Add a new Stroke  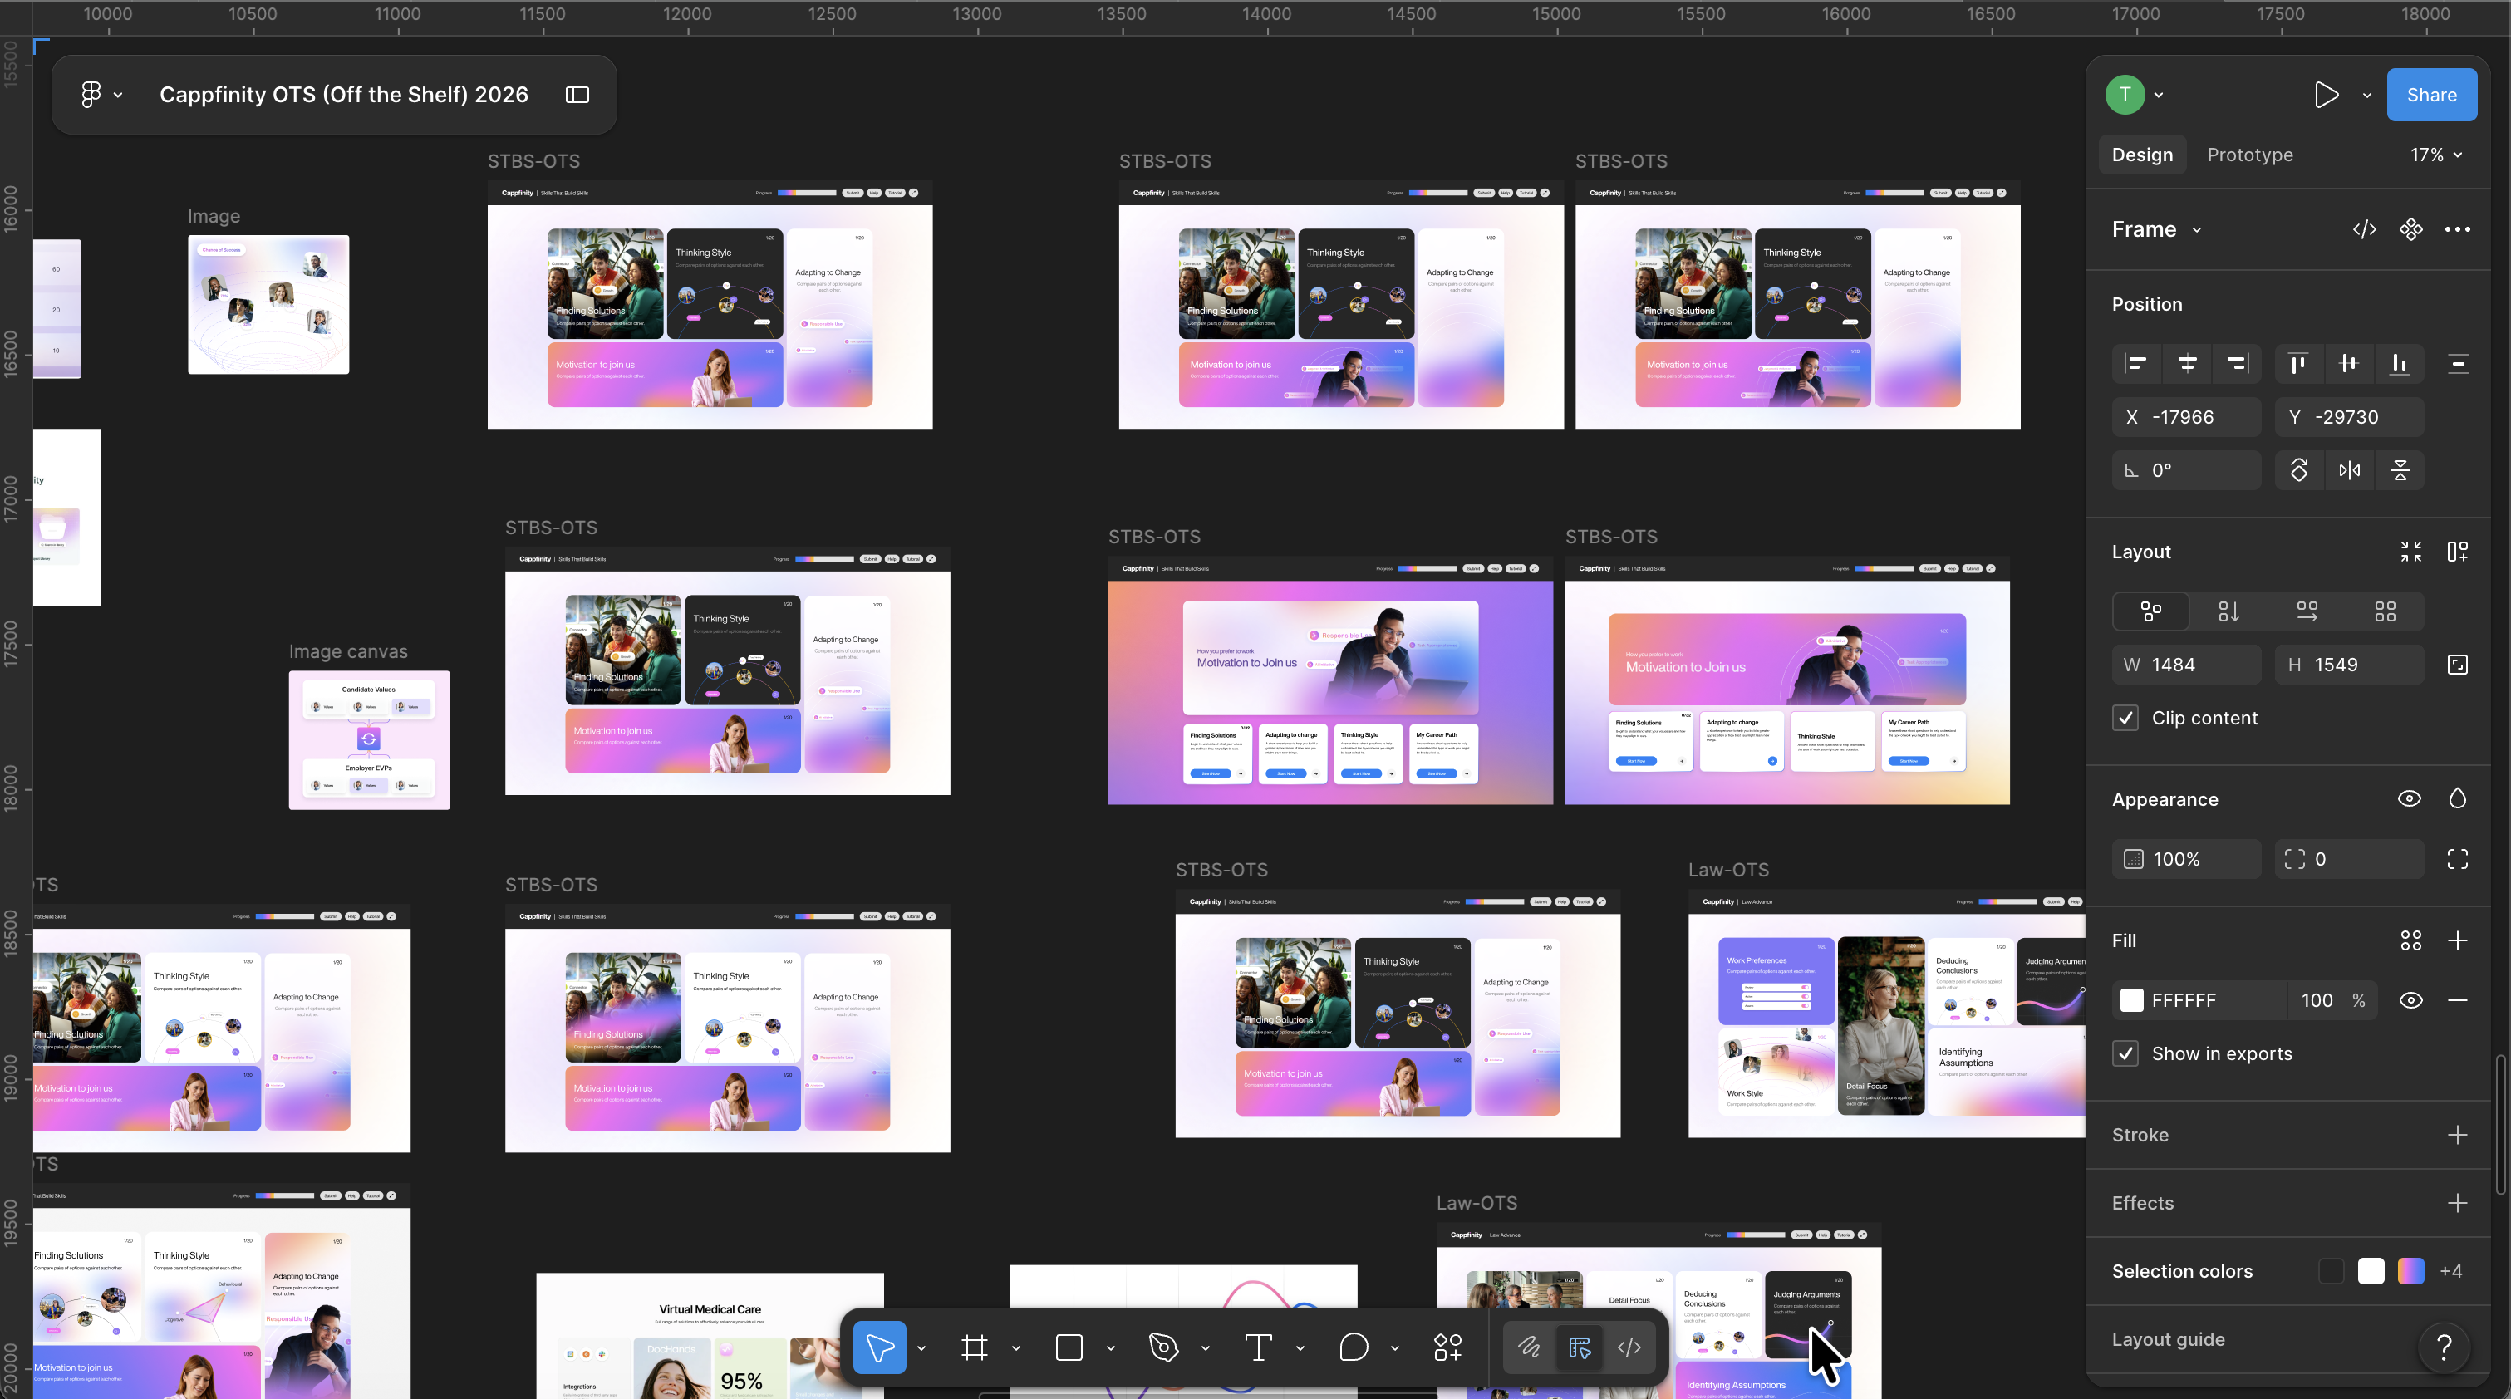point(2457,1136)
